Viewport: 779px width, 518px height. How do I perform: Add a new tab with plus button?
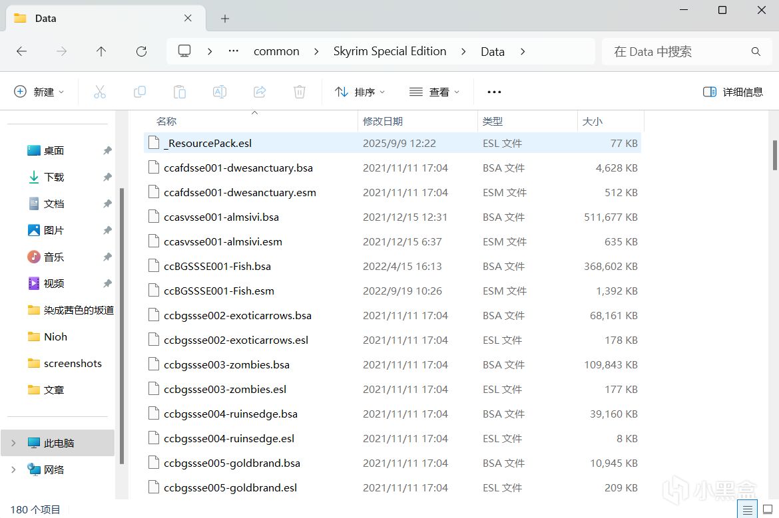pyautogui.click(x=225, y=19)
